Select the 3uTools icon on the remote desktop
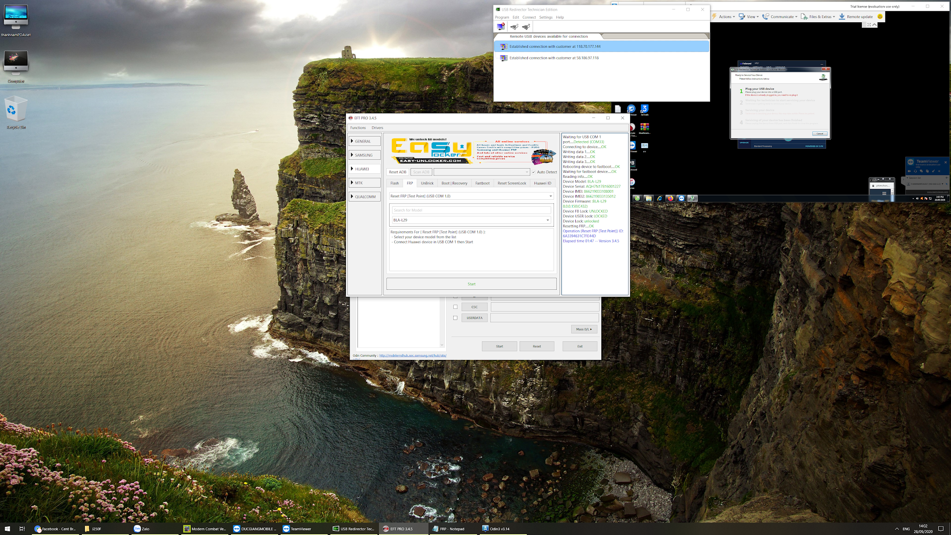This screenshot has height=535, width=951. 645,110
